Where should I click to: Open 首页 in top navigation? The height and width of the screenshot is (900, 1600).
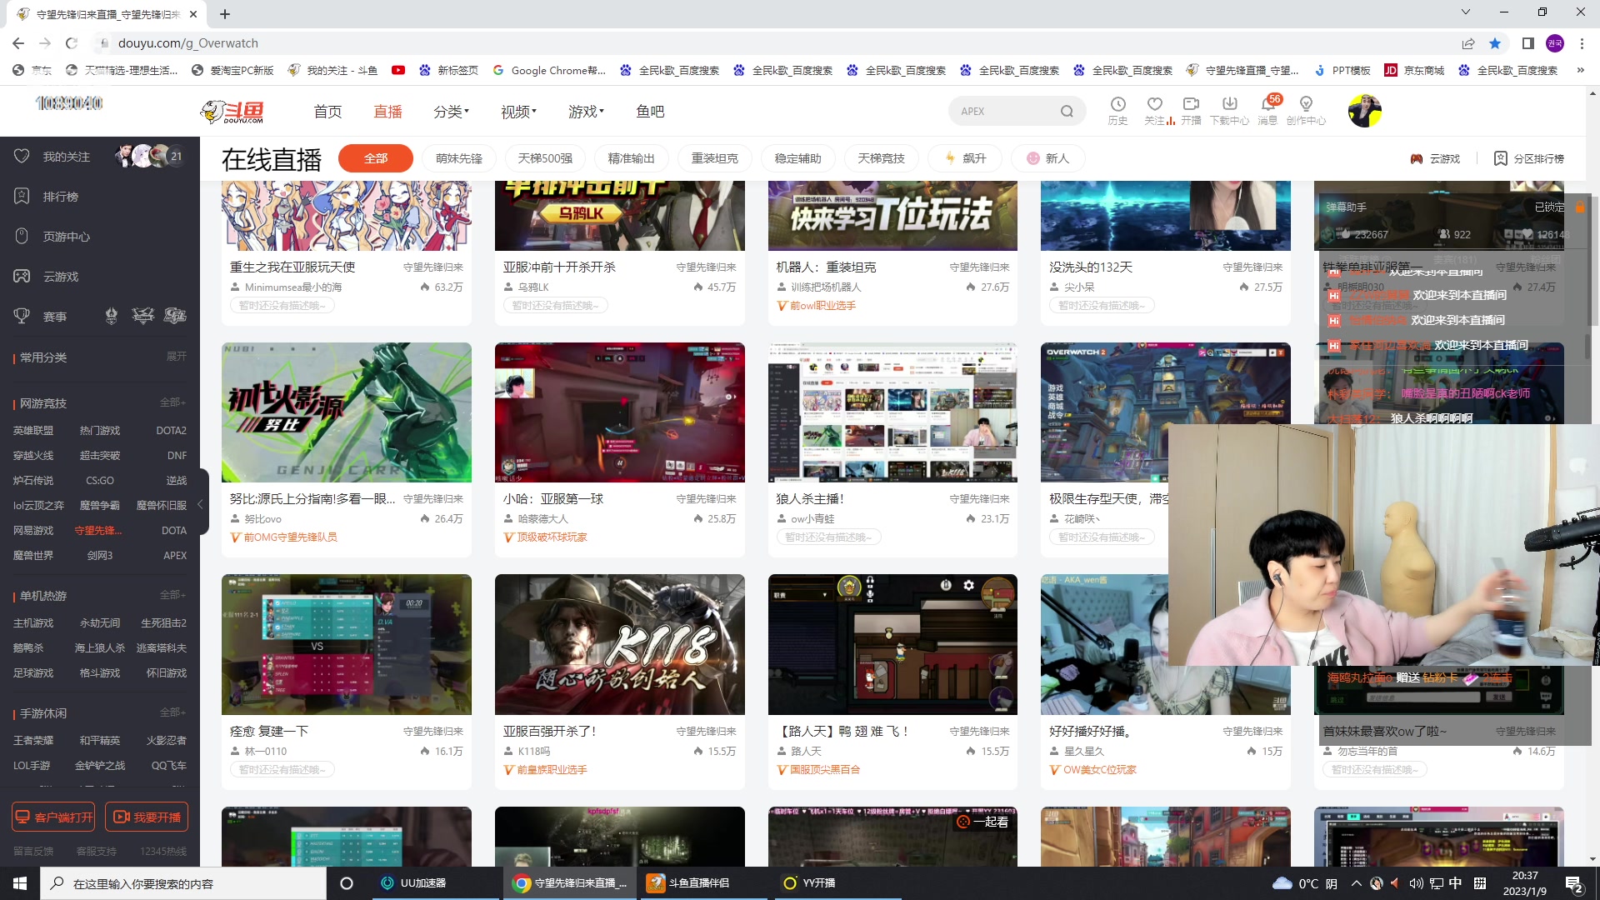point(327,111)
